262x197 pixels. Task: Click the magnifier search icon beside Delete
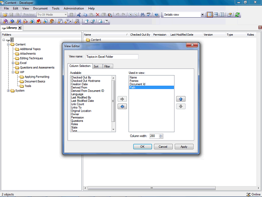tap(110, 15)
